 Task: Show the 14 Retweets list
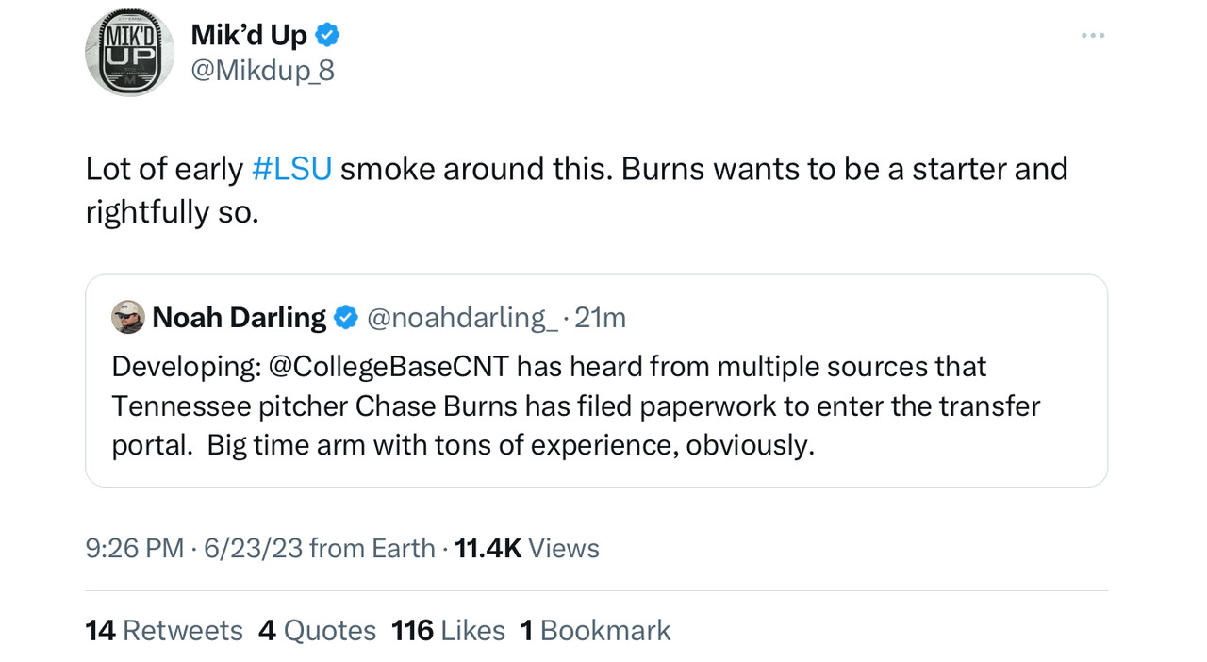(164, 630)
